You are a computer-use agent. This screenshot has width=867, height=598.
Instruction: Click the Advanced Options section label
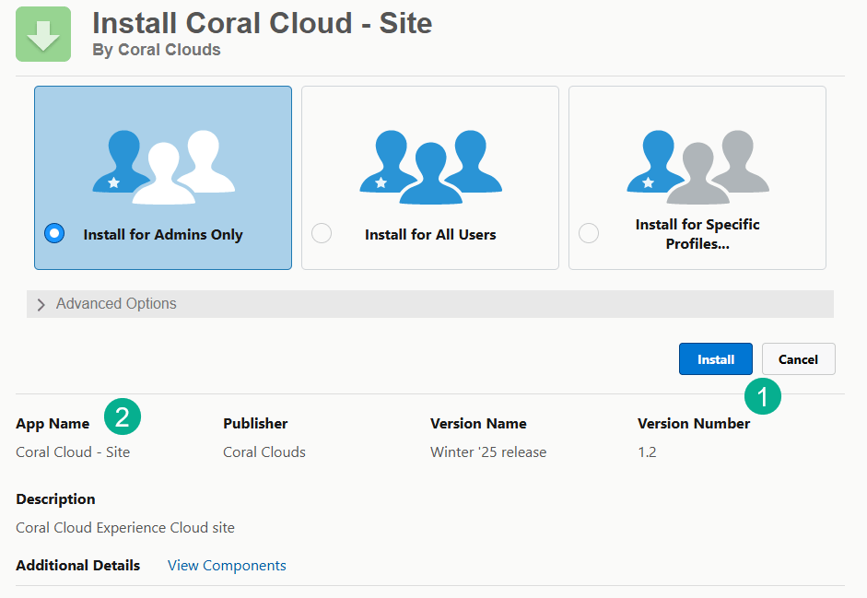click(116, 304)
